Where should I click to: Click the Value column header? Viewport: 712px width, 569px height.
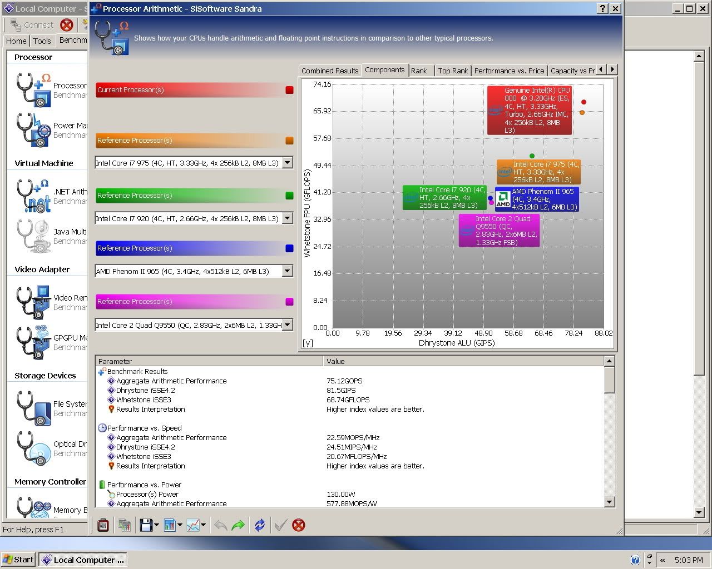(x=463, y=361)
